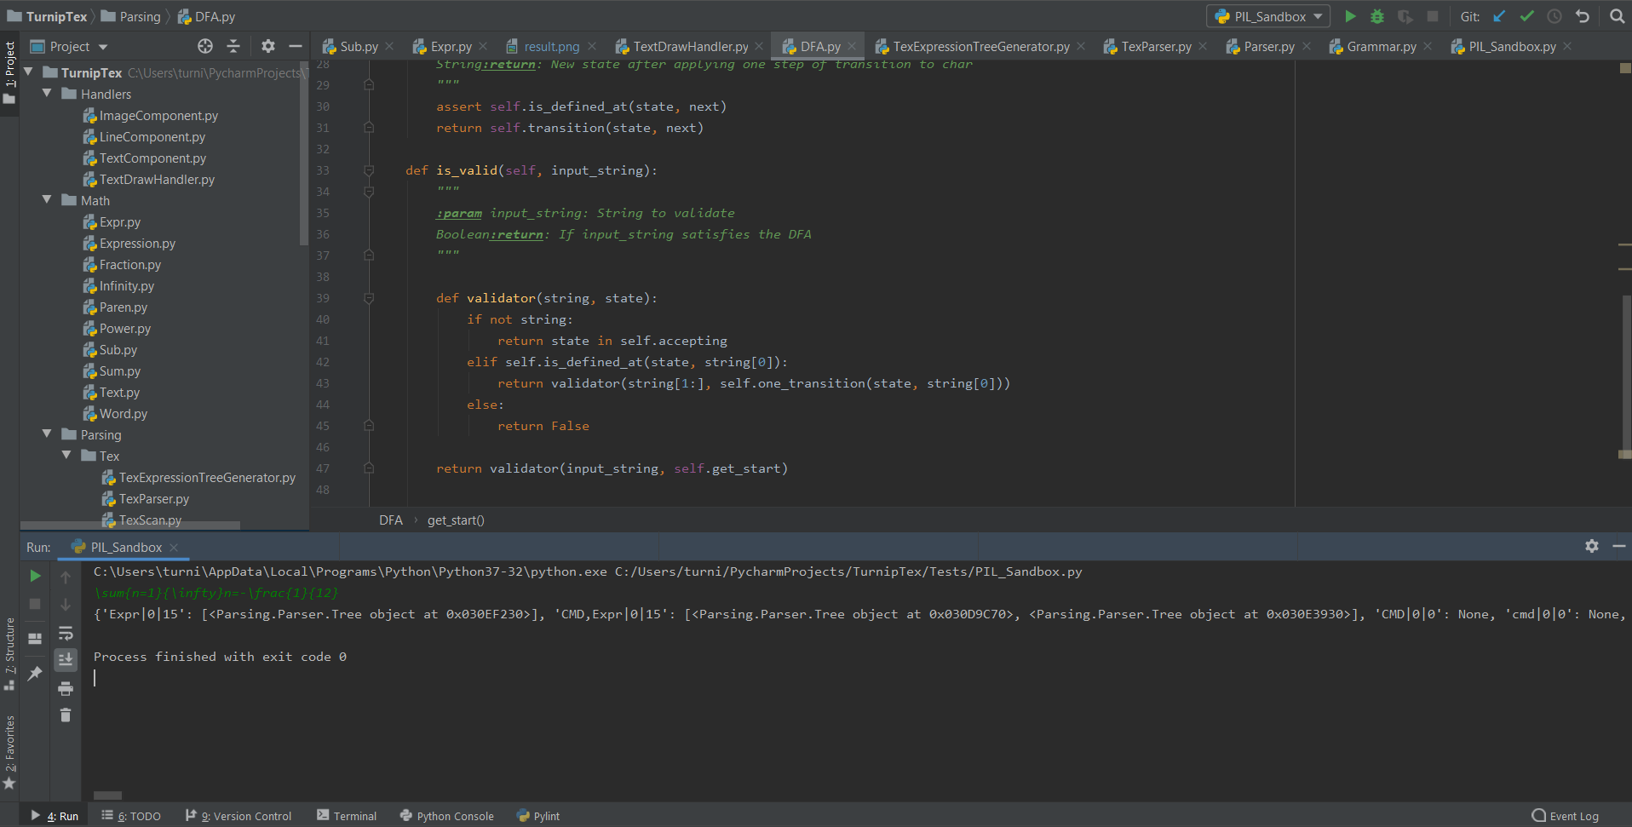Switch to the TexParser.py editor tab
This screenshot has height=827, width=1632.
1155,47
